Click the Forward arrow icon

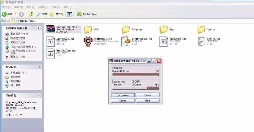click(21, 14)
